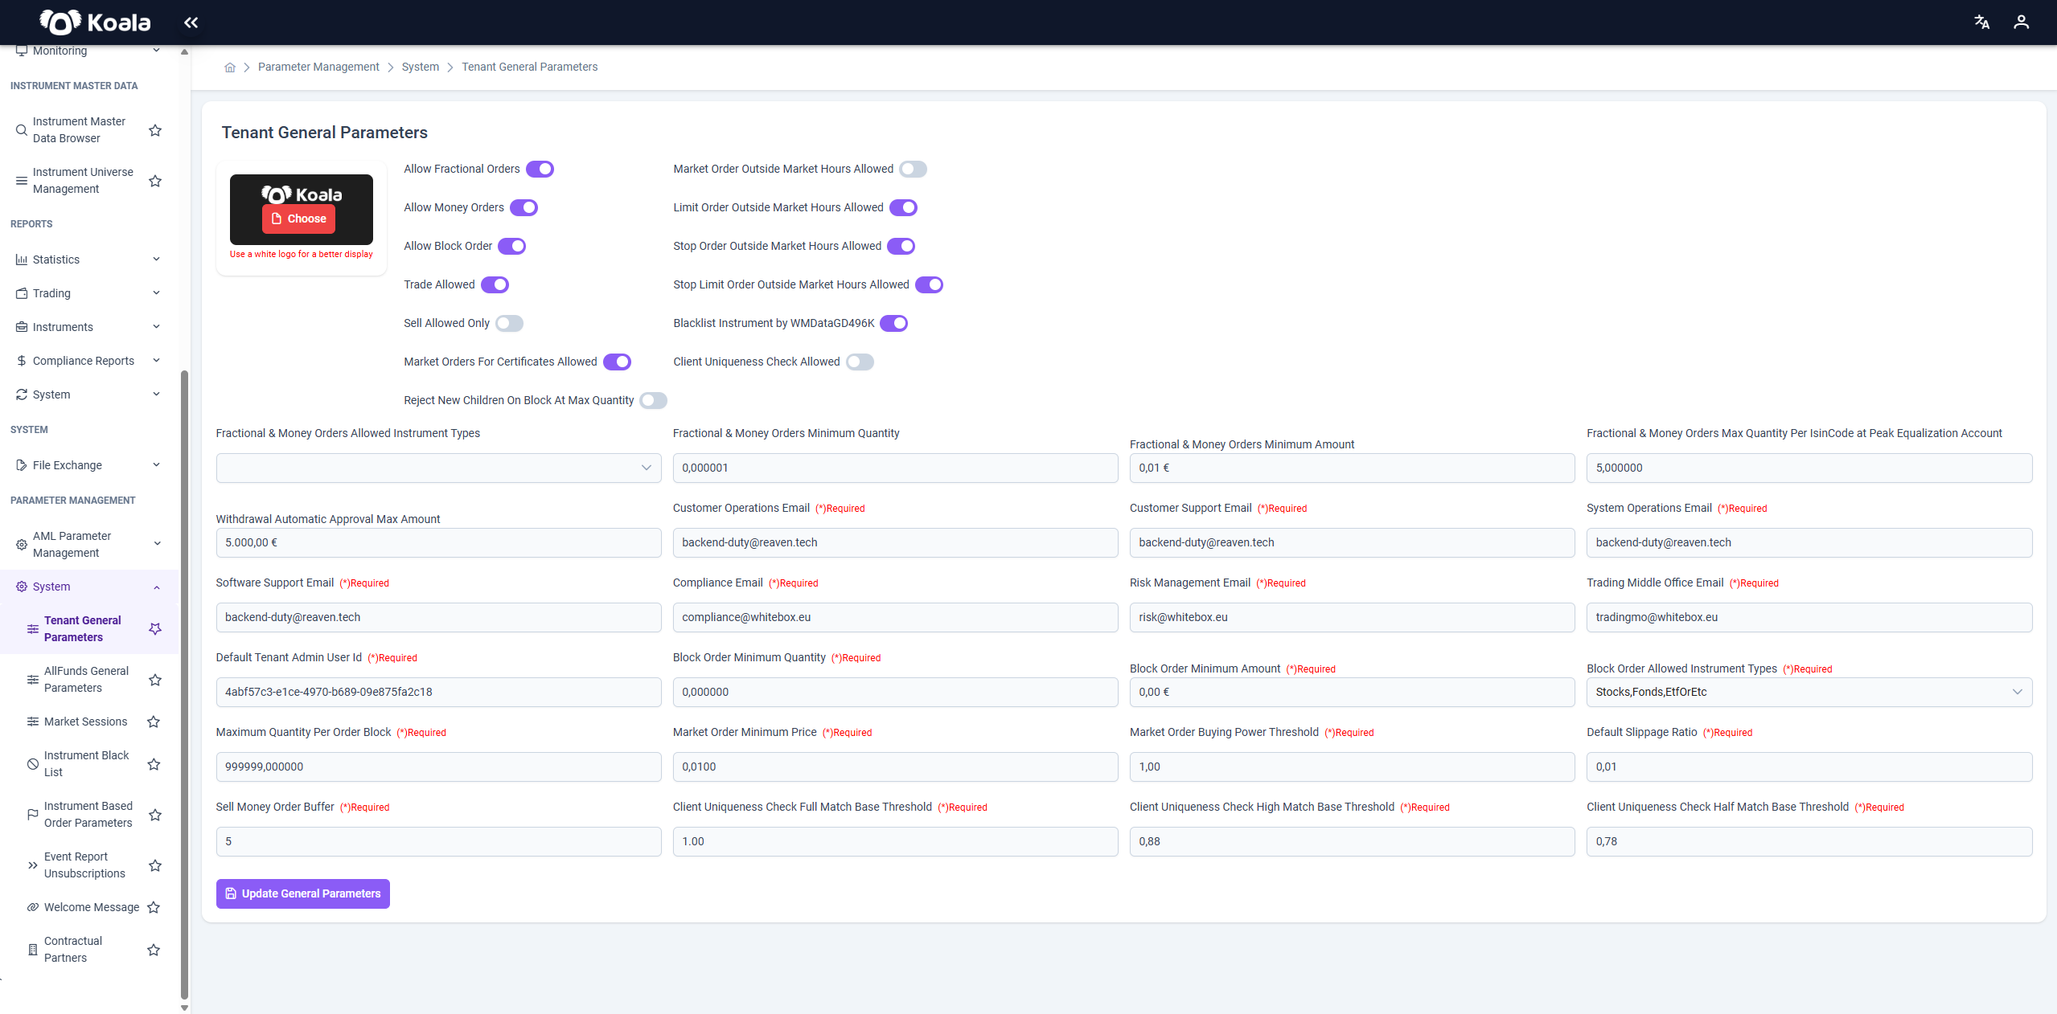
Task: Collapse sidebar with double-chevron icon
Action: (191, 22)
